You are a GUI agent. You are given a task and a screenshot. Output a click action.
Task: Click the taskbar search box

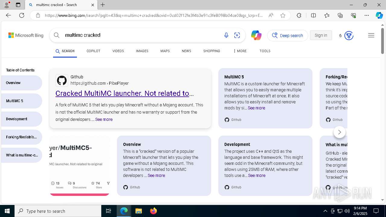(x=58, y=211)
